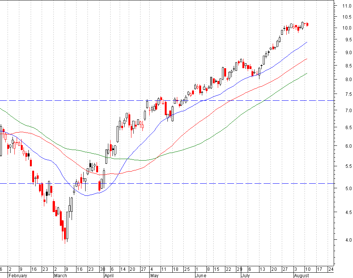Click the April month label
The width and height of the screenshot is (353, 278).
pos(109,275)
